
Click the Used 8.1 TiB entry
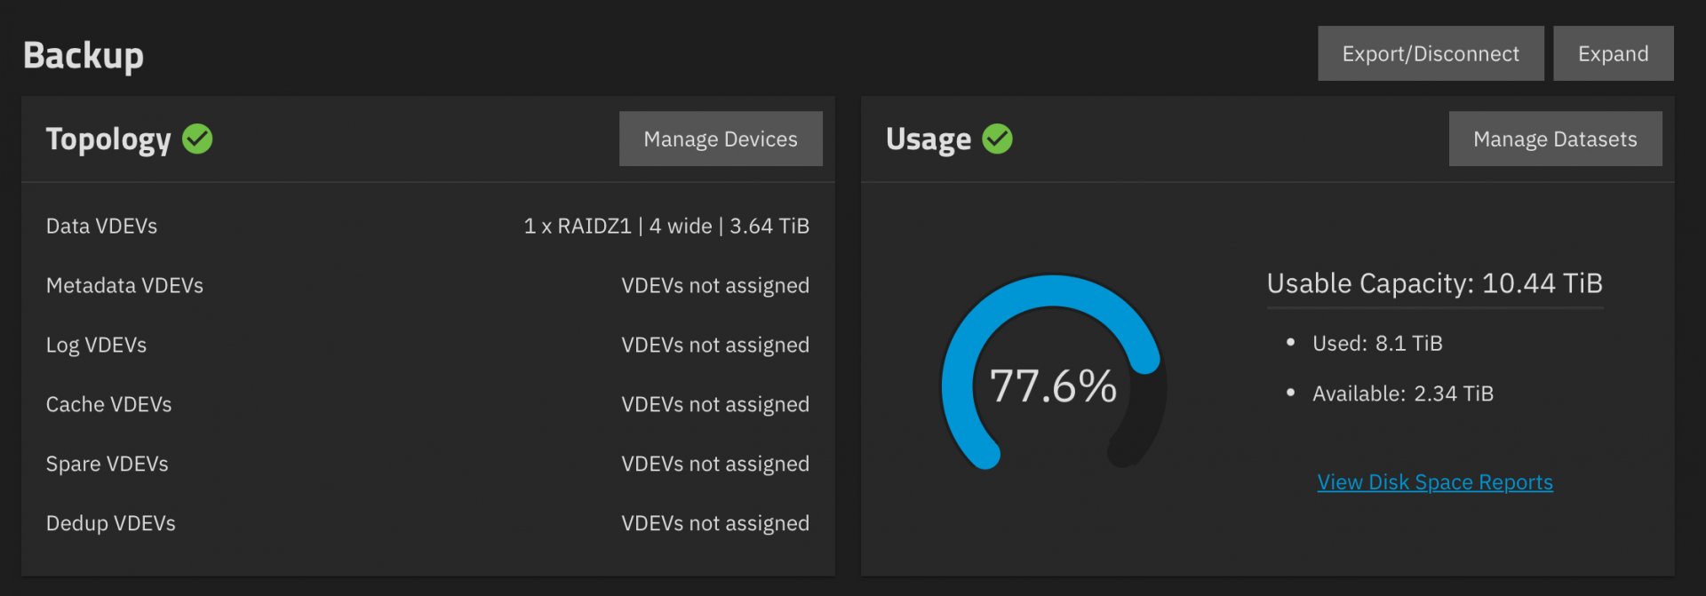tap(1377, 343)
